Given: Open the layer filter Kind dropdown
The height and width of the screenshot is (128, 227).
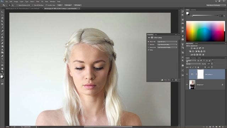Looking at the screenshot, I should [x=191, y=61].
